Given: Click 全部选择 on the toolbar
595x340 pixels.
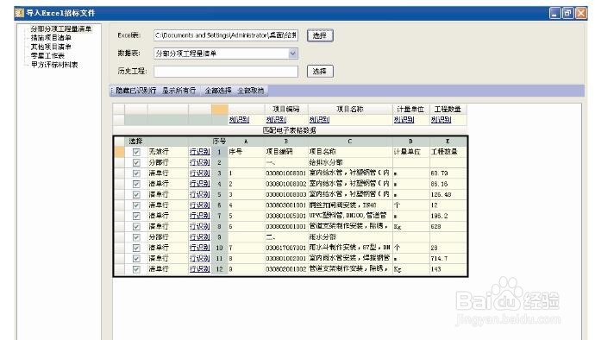Looking at the screenshot, I should 218,91.
